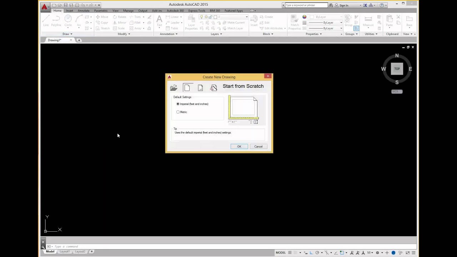Click the Measure utility icon

coord(368,21)
